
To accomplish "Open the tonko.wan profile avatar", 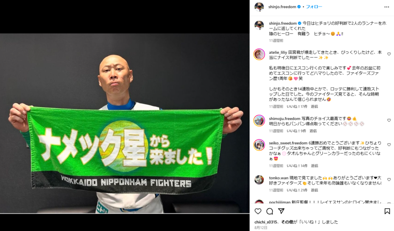I will (x=259, y=180).
